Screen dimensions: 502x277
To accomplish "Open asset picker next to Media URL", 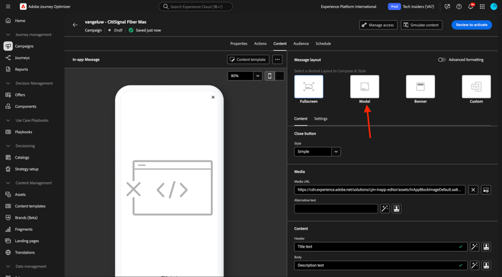I will pos(486,189).
